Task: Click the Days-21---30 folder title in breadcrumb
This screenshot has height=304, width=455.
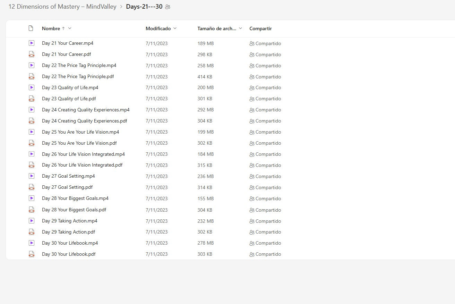Action: click(144, 7)
